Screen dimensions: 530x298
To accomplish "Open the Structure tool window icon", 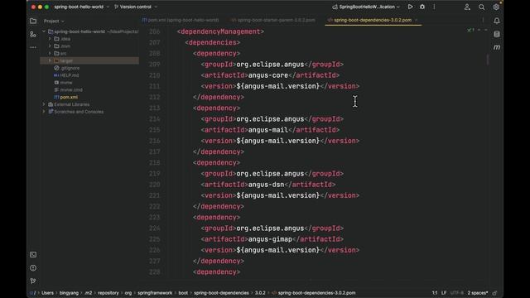I will pyautogui.click(x=33, y=34).
